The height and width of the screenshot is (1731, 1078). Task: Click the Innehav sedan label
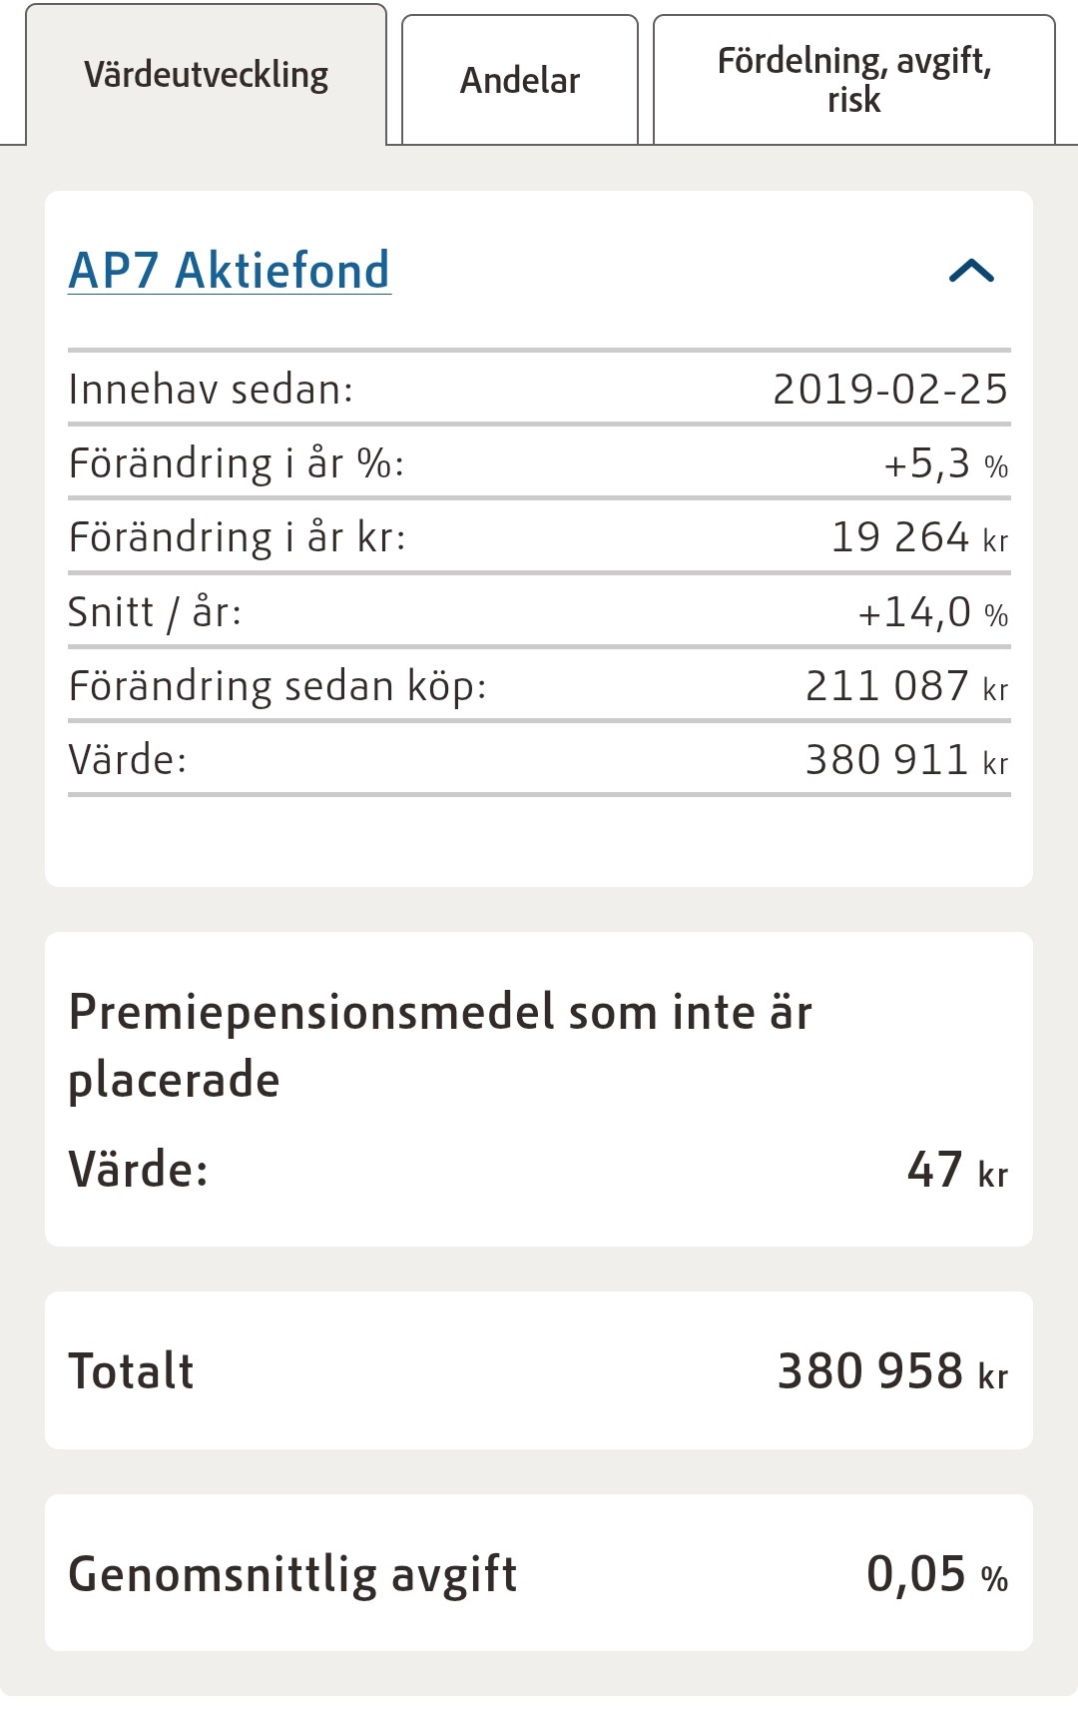click(211, 390)
